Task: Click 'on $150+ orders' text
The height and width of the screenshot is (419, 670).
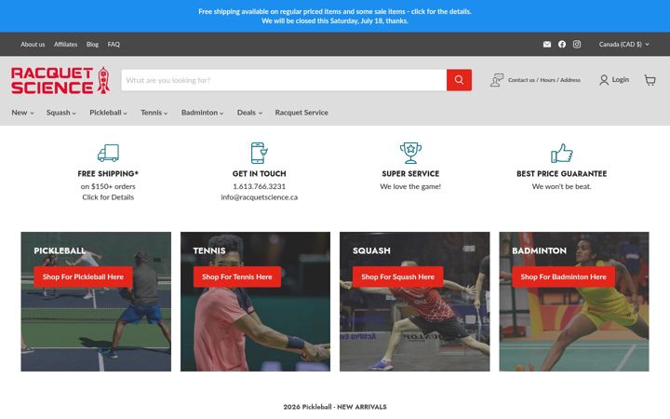Action: [x=108, y=186]
